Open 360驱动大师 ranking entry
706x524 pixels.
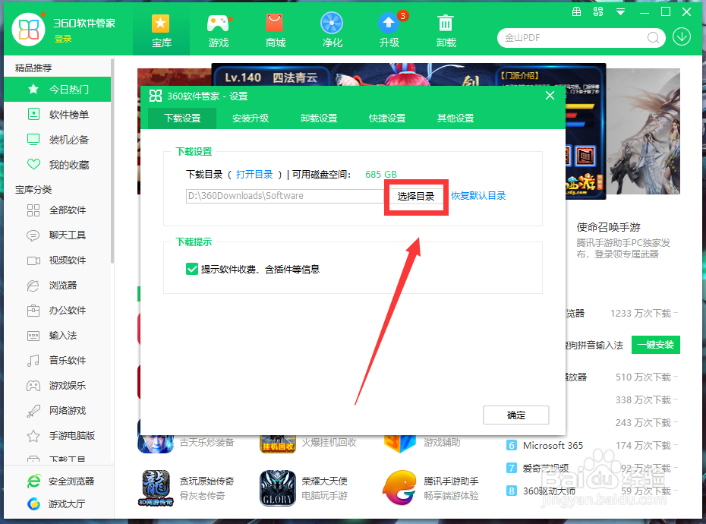549,491
